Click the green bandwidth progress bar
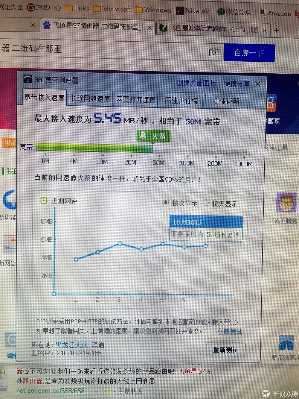Image resolution: width=299 pixels, height=399 pixels. click(x=94, y=147)
